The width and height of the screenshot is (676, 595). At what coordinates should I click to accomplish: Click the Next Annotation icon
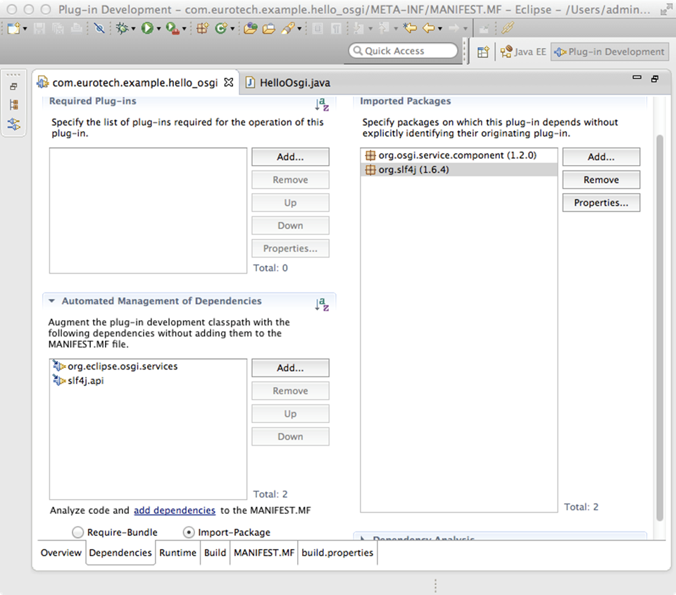point(358,28)
